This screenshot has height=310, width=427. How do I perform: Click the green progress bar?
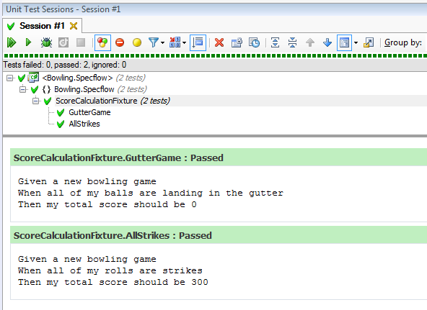(x=215, y=55)
